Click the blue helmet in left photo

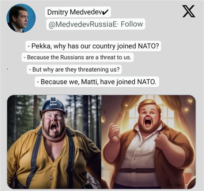(54, 106)
